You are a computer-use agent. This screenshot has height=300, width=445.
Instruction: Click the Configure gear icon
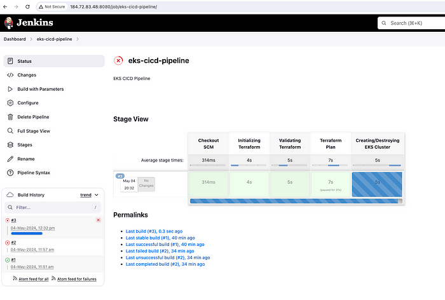coord(10,103)
